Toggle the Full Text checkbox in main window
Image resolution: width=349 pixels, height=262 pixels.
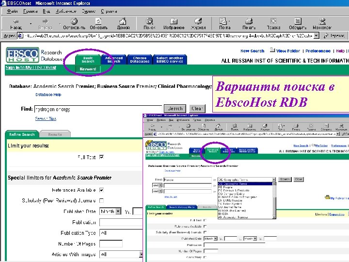tap(101, 157)
